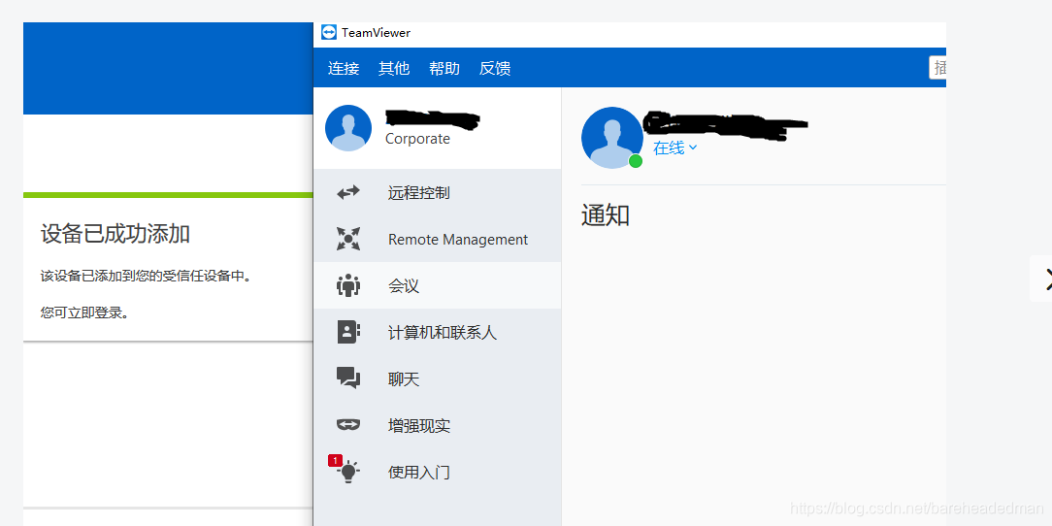Open the 帮助 menu
This screenshot has width=1052, height=526.
(444, 69)
